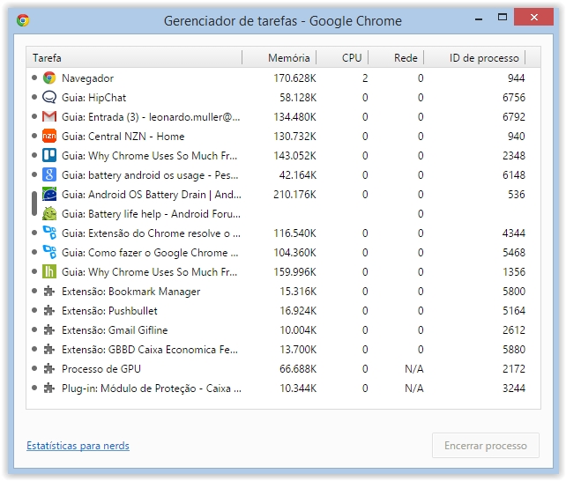Click process ID 2348
The height and width of the screenshot is (481, 566).
[x=514, y=156]
